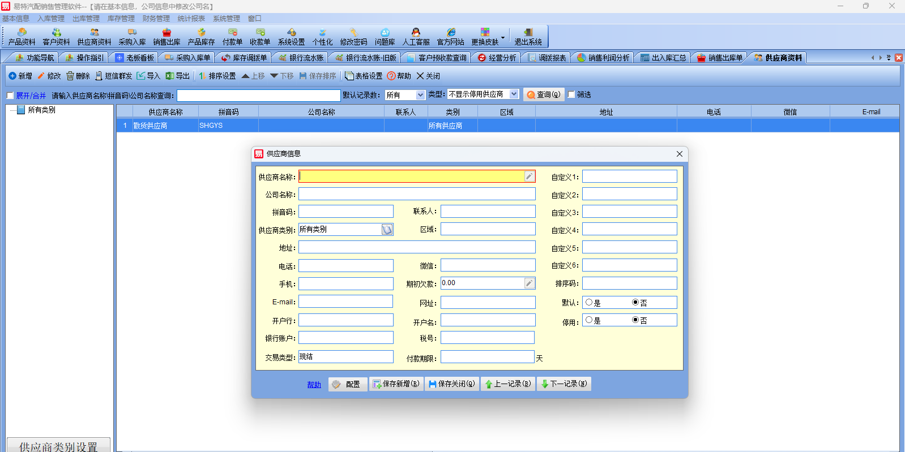Select 是 radio for 停用
Screen dimensions: 905x452
pyautogui.click(x=589, y=320)
